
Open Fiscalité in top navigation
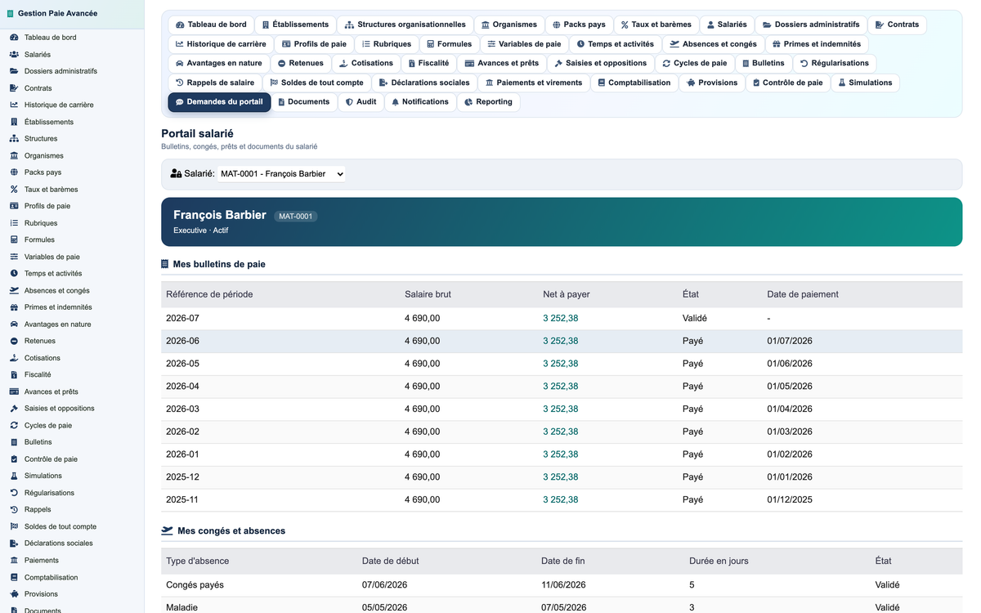coord(428,63)
